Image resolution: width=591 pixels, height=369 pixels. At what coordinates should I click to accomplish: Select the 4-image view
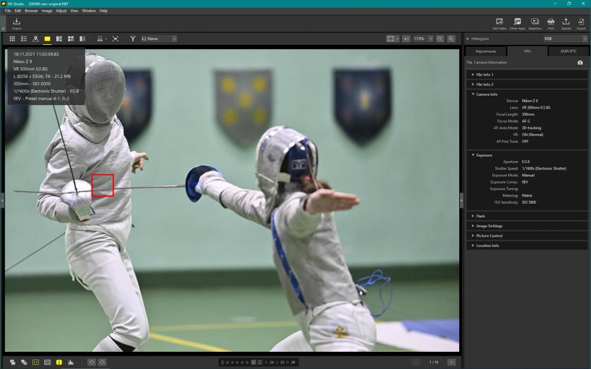tap(70, 39)
